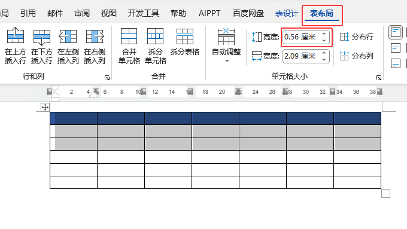This screenshot has width=407, height=229.
Task: Open the 帮助 tab
Action: pyautogui.click(x=178, y=13)
